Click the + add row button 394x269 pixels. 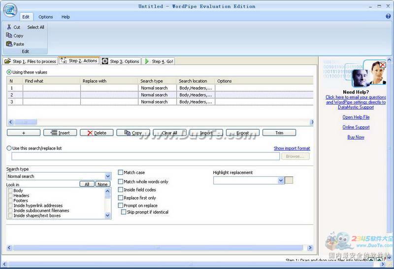(24, 133)
